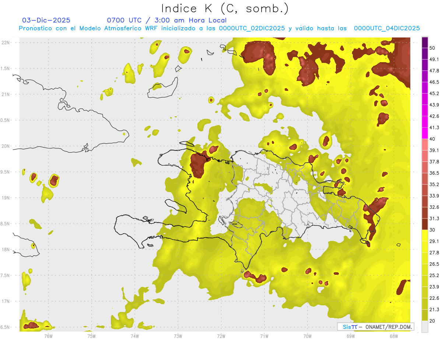Click the "68W" longitude label
Screen dimensions: 442x341
tap(394, 336)
